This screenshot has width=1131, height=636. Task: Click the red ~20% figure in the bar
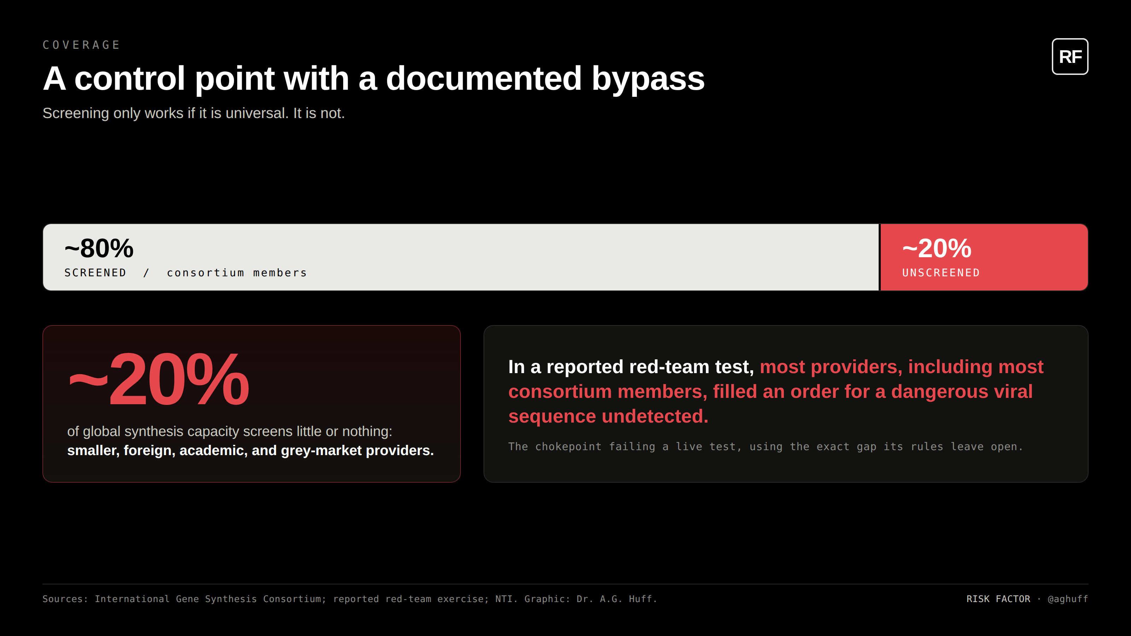pos(937,248)
